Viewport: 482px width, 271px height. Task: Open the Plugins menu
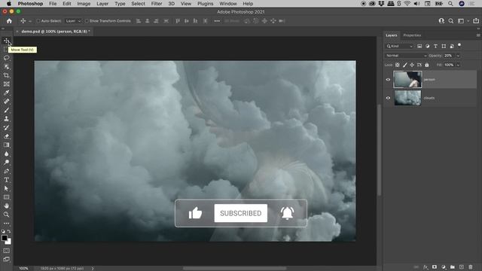click(205, 4)
